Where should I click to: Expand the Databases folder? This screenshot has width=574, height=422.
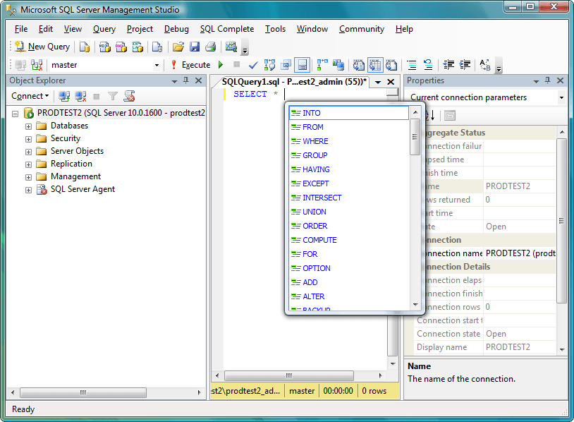(28, 126)
